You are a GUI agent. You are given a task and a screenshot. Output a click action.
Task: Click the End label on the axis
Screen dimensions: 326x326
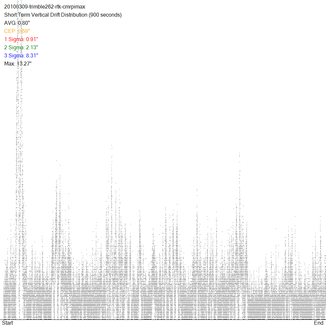[319, 323]
